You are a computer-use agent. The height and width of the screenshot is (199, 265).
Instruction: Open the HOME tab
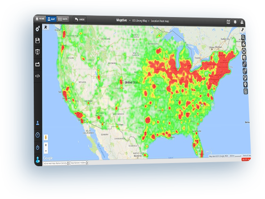40,18
